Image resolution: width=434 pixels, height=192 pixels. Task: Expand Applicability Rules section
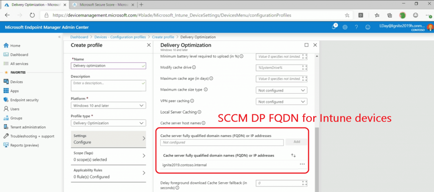click(108, 173)
